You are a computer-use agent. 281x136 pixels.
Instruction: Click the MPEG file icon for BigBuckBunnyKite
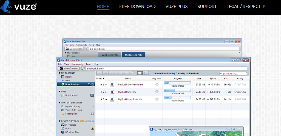click(x=112, y=92)
